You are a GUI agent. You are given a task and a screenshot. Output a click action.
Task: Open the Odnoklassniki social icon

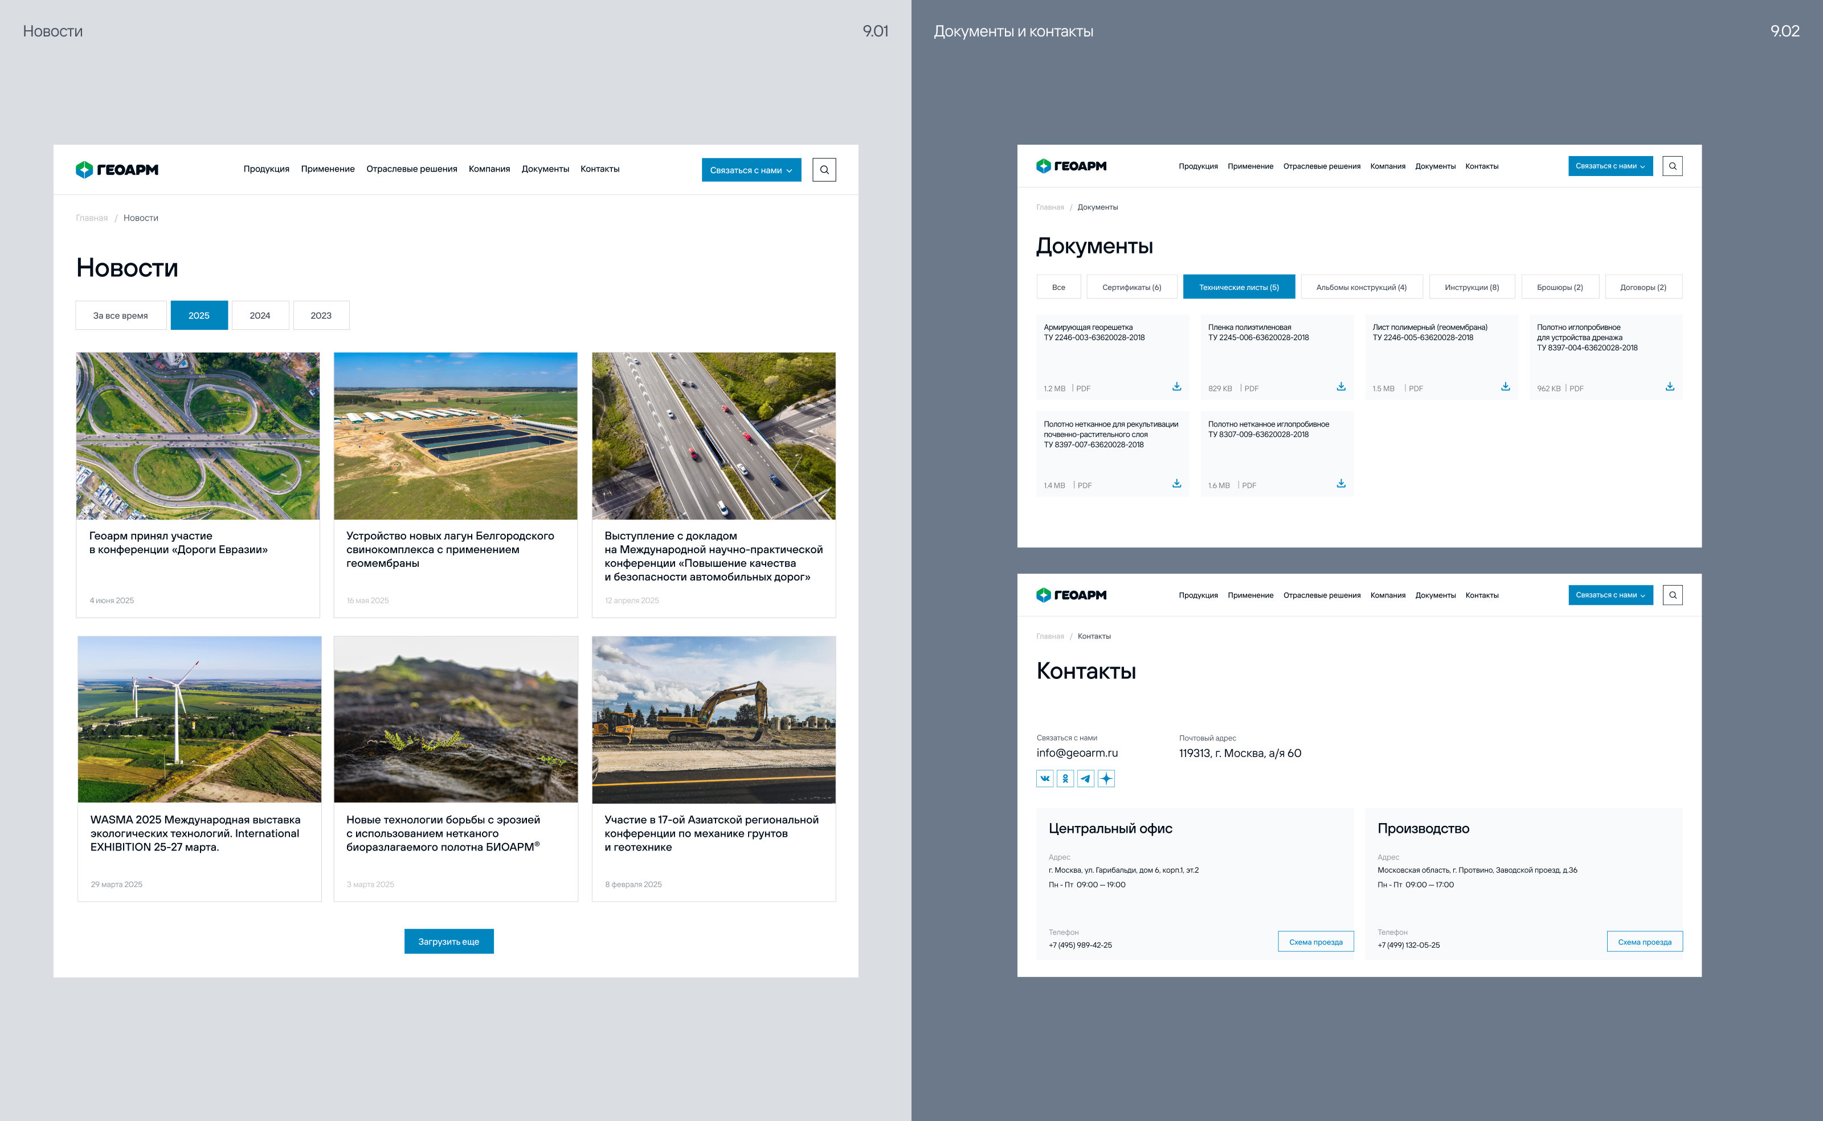(1065, 779)
